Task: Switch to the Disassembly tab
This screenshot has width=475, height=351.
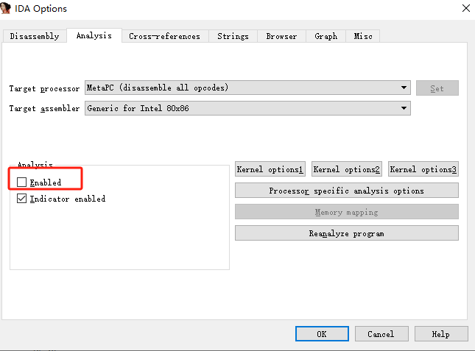Action: pyautogui.click(x=34, y=36)
